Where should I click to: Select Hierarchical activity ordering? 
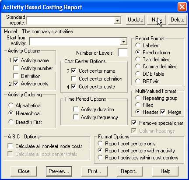11,113
